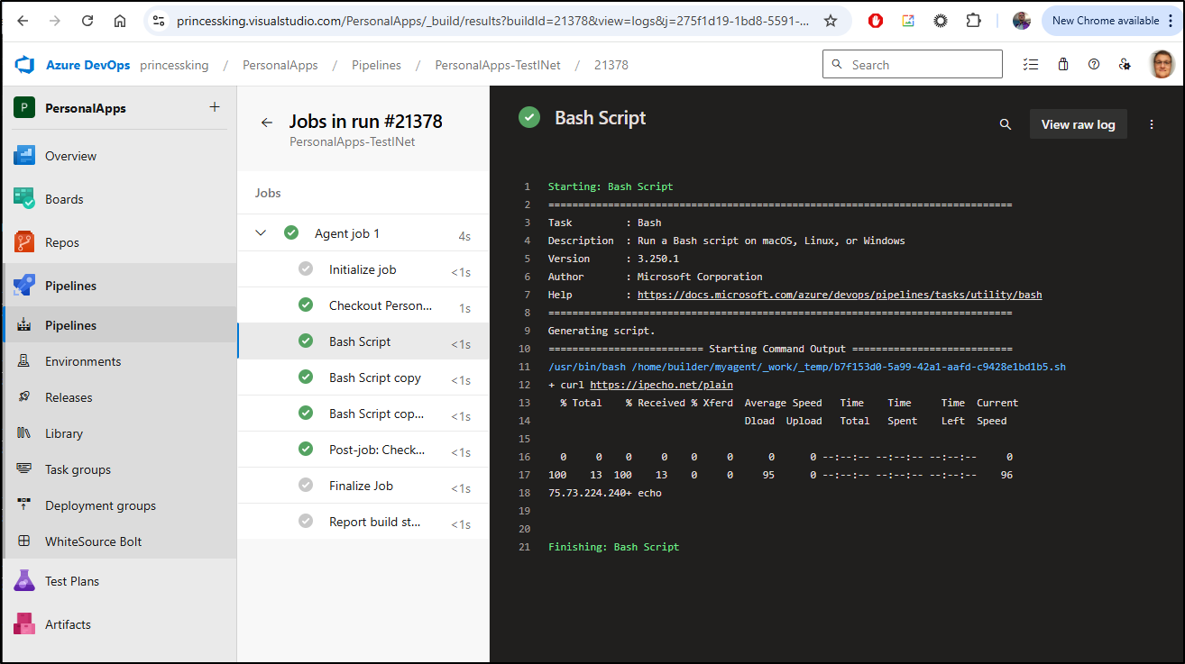Viewport: 1185px width, 664px height.
Task: Click the princessking breadcrumb
Action: [x=174, y=65]
